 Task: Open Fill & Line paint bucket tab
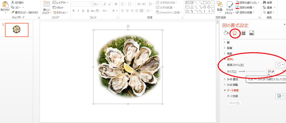[226, 33]
